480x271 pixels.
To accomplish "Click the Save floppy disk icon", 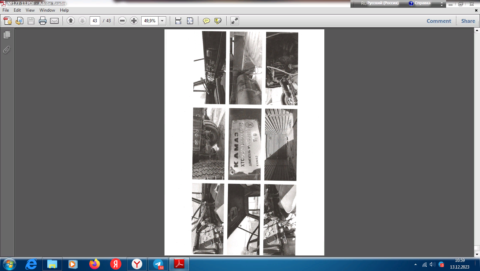I will click(31, 21).
